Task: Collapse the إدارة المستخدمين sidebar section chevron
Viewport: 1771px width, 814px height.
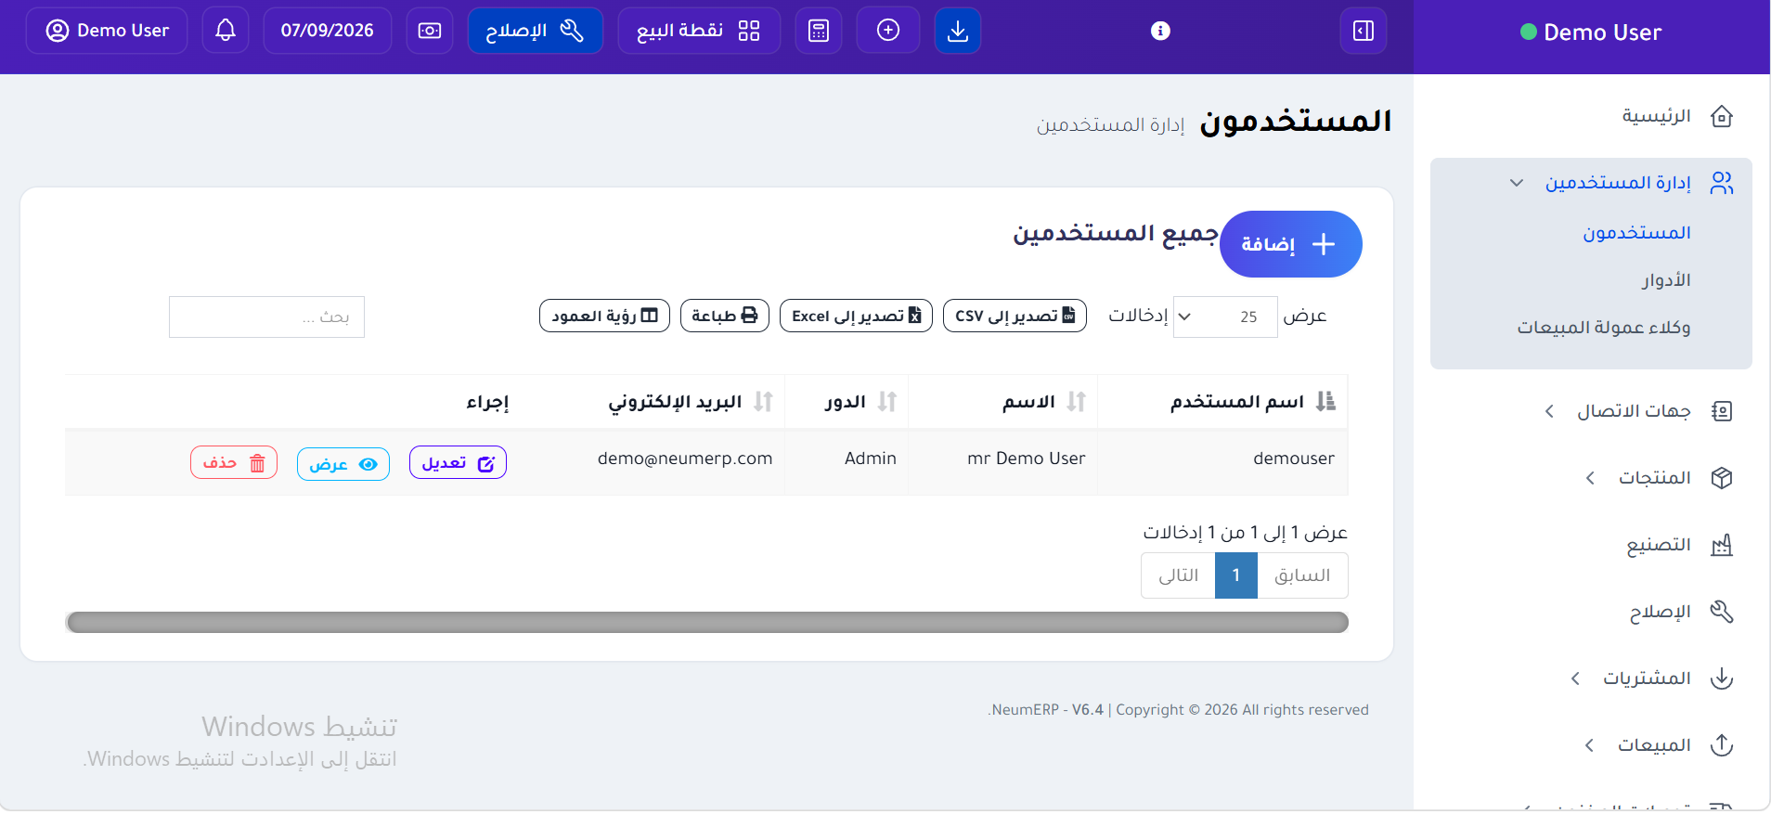Action: (x=1517, y=183)
